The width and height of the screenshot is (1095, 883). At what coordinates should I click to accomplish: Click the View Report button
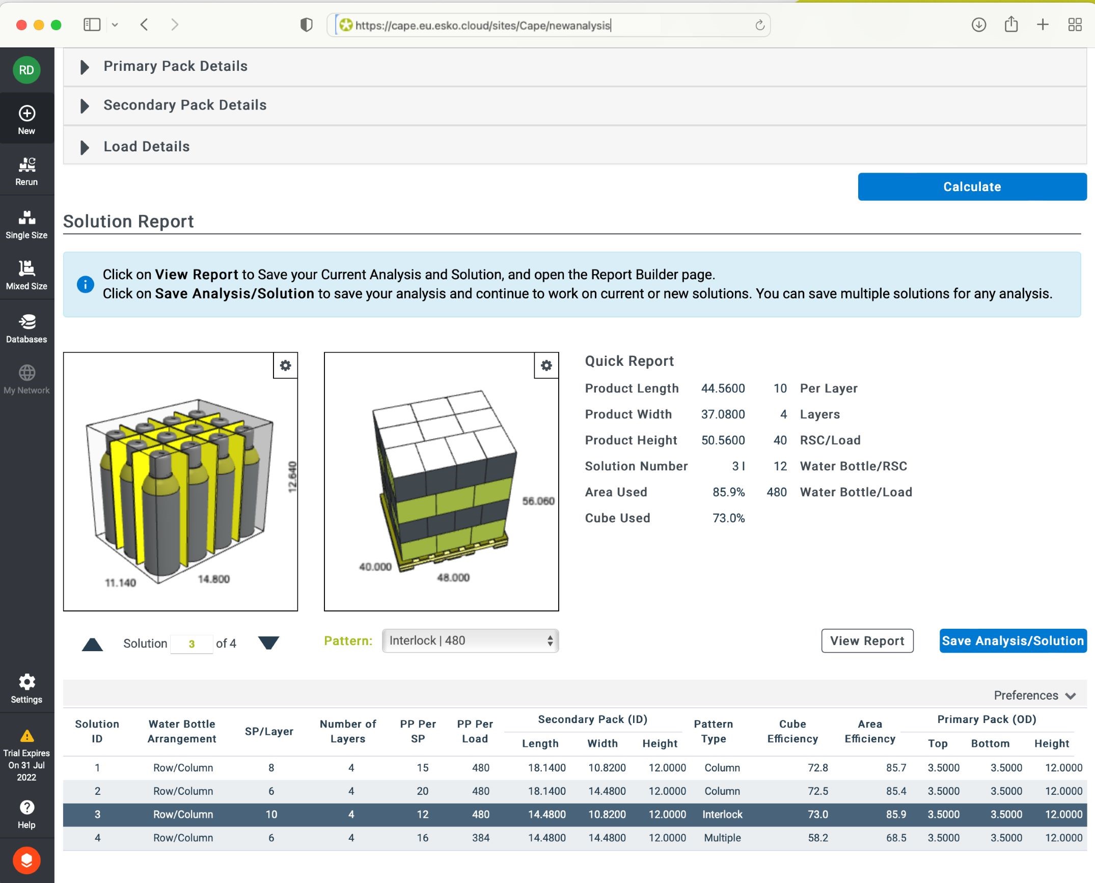(x=867, y=640)
